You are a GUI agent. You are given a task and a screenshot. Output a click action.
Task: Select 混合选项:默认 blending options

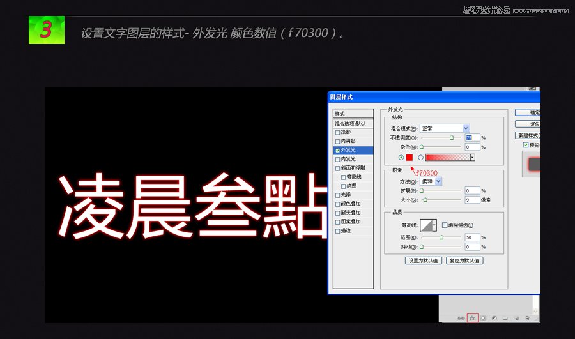click(353, 123)
